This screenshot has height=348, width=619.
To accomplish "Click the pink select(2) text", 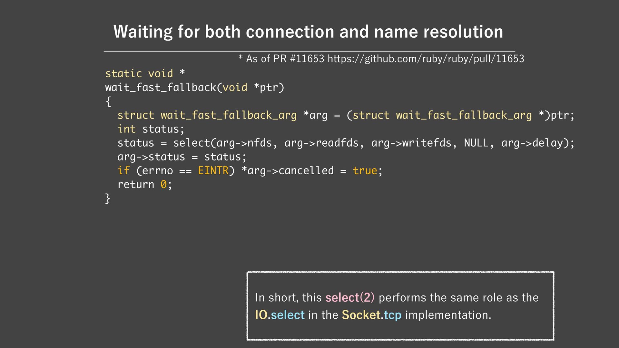I will click(350, 297).
